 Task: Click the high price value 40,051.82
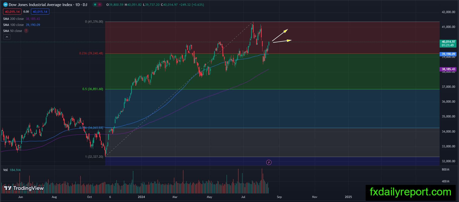[x=134, y=5]
